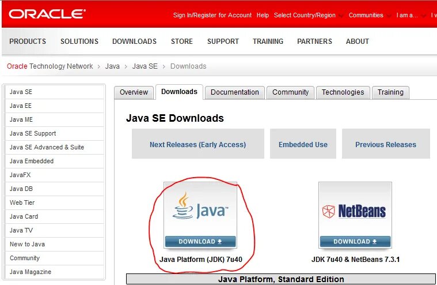Expand Select Country/Region dropdown
437x285 pixels.
point(308,15)
